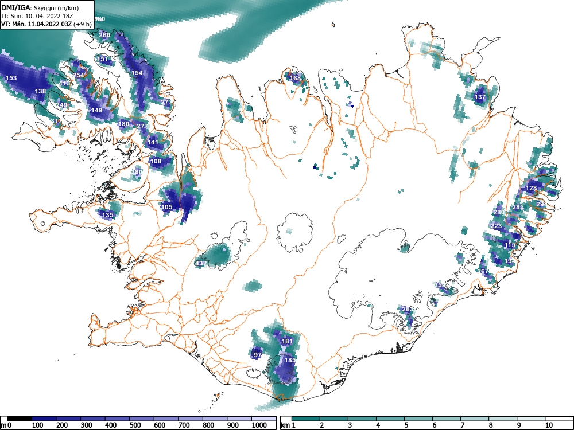Screen dimensions: 574x430
Task: Click the '97' visibility label
Action: (x=258, y=355)
